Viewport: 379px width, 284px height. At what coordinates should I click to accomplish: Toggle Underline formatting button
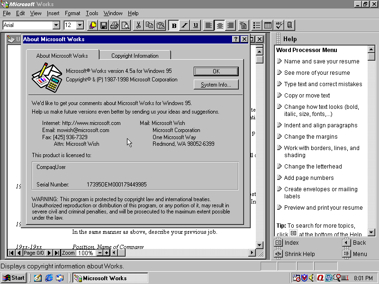196,25
